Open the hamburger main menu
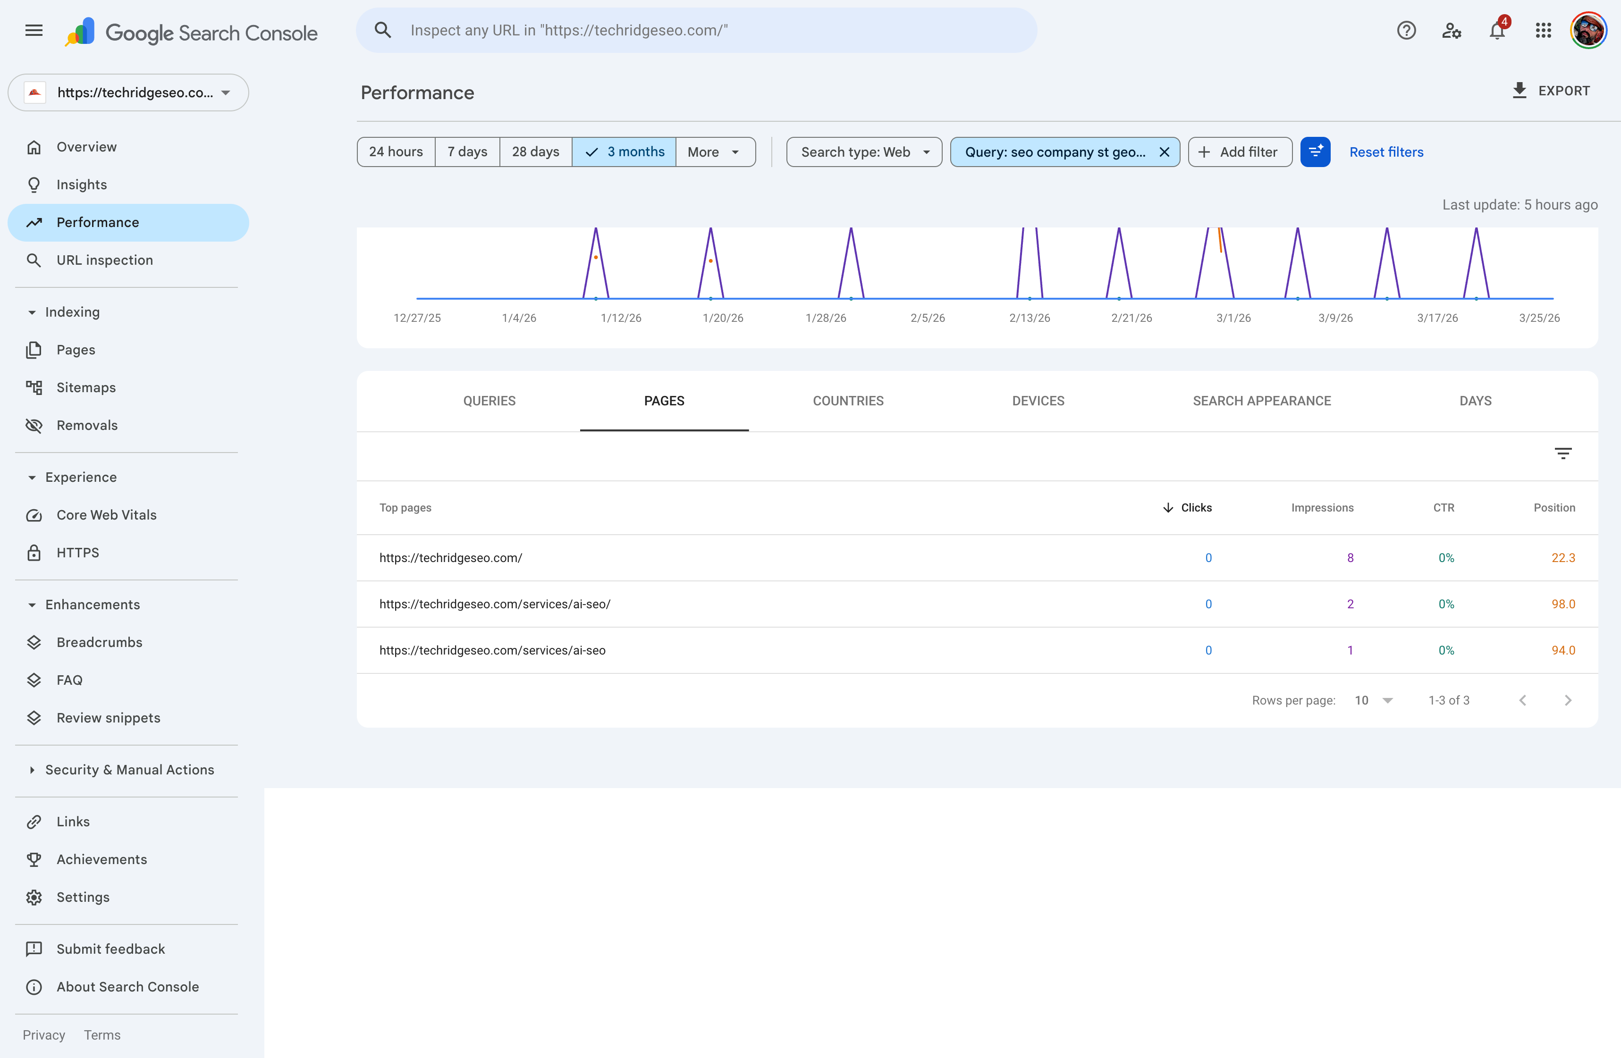This screenshot has height=1058, width=1621. [x=34, y=31]
